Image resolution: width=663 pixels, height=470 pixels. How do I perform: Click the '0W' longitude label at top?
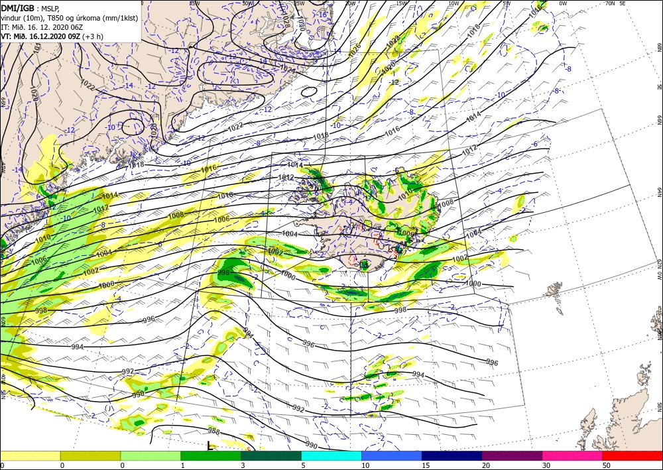coord(563,3)
